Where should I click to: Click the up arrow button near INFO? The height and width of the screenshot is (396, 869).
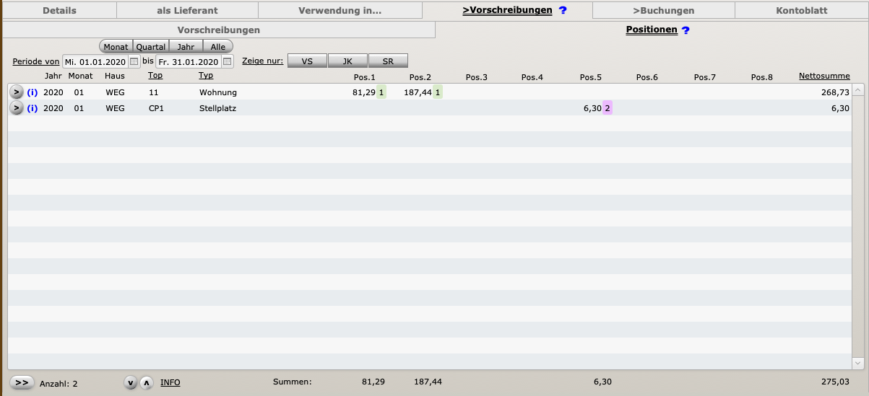click(x=146, y=383)
